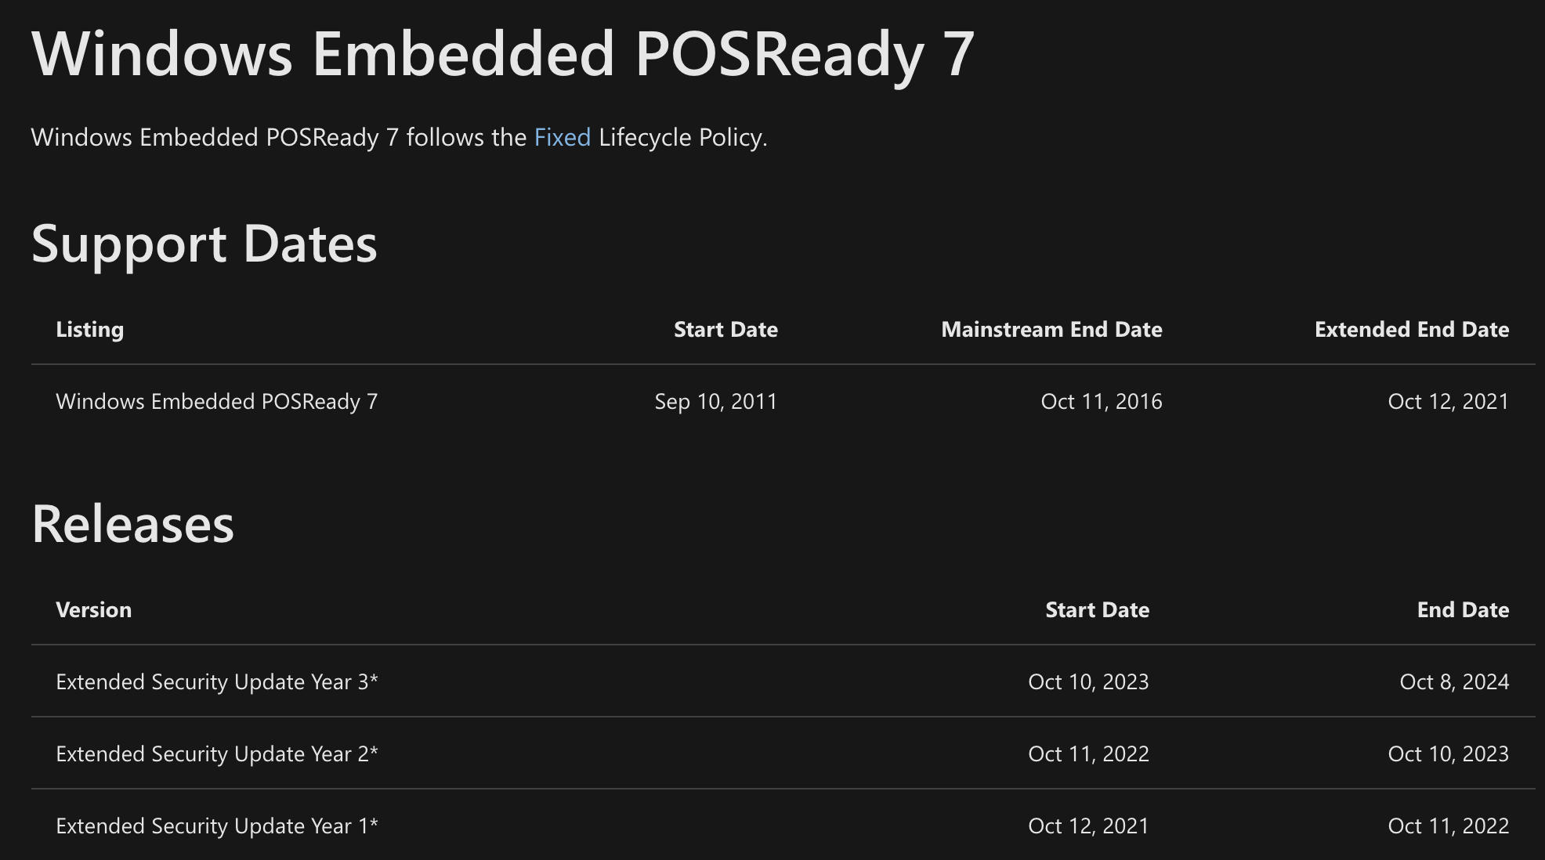Viewport: 1545px width, 860px height.
Task: Select the Windows Embedded POSReady 7 listing cell
Action: point(216,402)
